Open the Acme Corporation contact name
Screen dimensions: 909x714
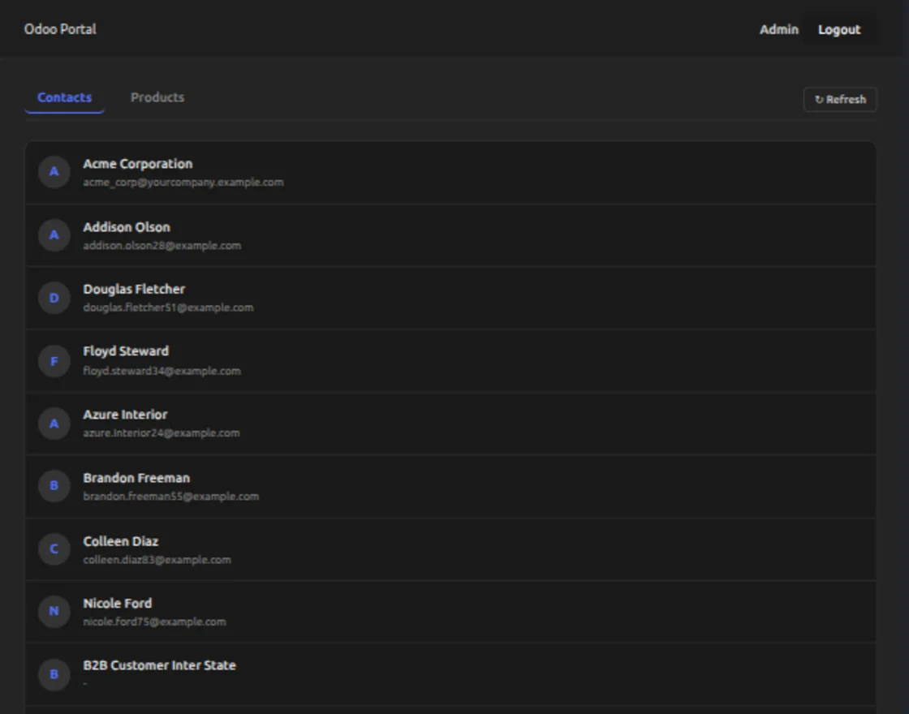click(x=138, y=164)
